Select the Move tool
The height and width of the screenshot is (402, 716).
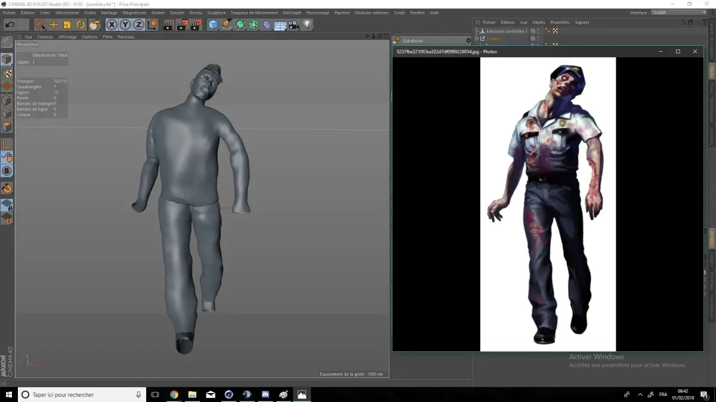[x=54, y=24]
